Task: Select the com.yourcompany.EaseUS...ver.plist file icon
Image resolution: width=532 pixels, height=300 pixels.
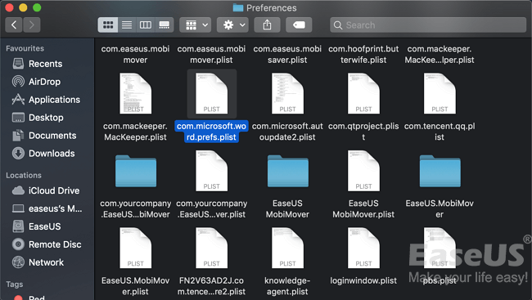Action: (x=211, y=171)
